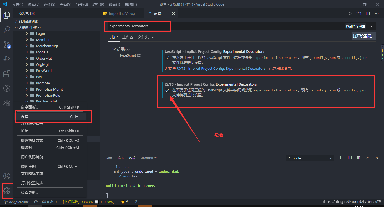Switch to the 问题 panel tab
Screen dimensions: 384x207
coord(109,158)
